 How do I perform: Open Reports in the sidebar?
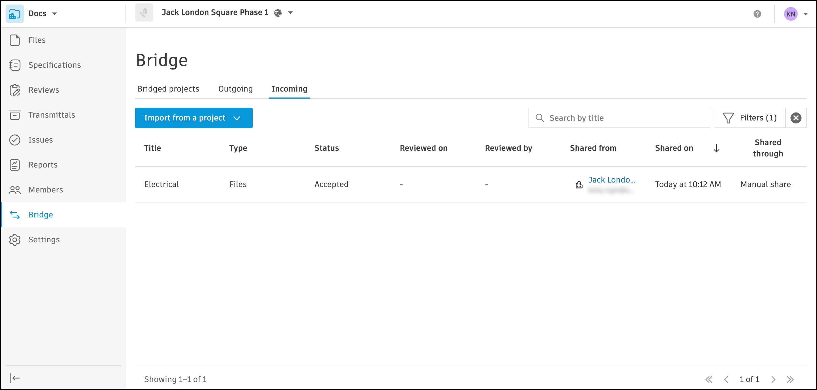tap(43, 165)
